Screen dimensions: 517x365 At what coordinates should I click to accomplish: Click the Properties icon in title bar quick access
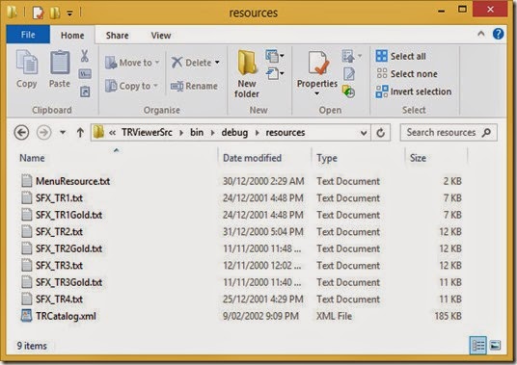(38, 13)
